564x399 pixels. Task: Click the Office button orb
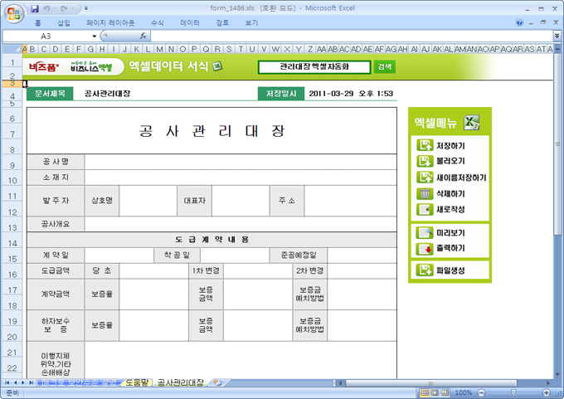13,14
